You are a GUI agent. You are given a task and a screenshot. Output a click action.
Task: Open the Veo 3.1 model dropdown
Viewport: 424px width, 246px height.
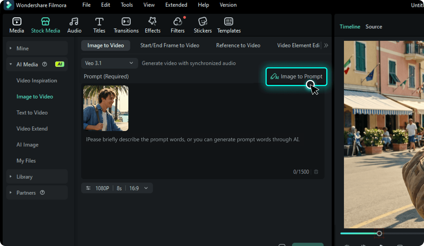[109, 63]
